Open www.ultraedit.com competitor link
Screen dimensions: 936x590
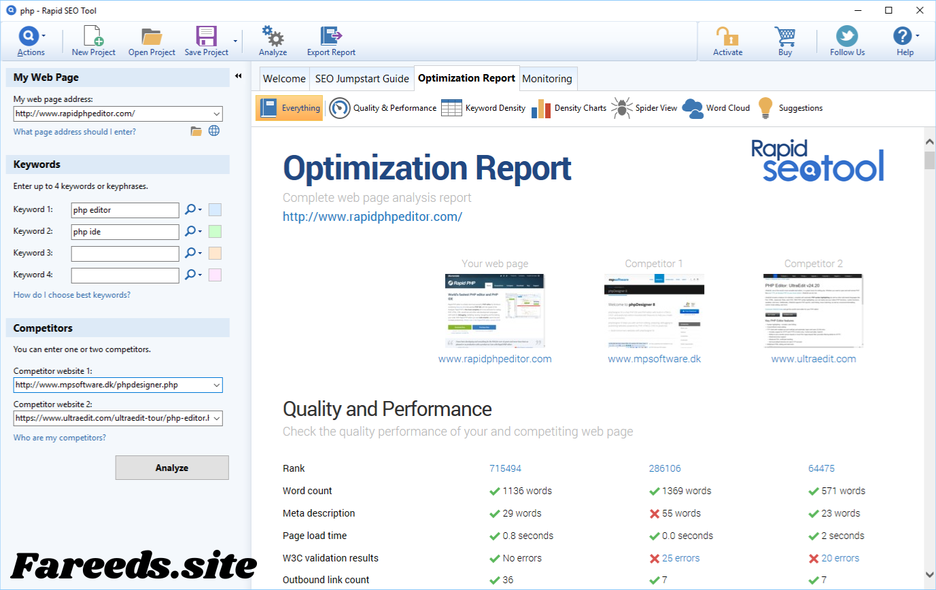[814, 359]
